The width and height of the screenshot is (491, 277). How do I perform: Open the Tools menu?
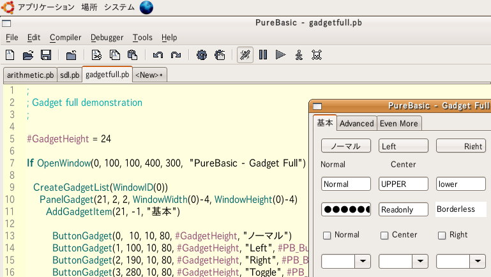pyautogui.click(x=142, y=38)
